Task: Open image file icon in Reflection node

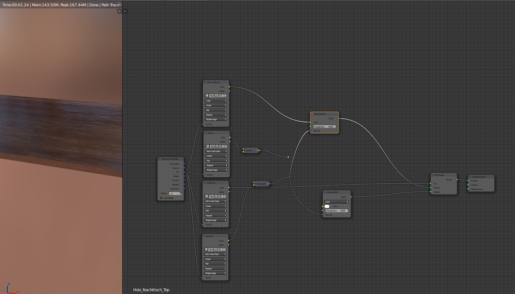Action: pos(222,196)
